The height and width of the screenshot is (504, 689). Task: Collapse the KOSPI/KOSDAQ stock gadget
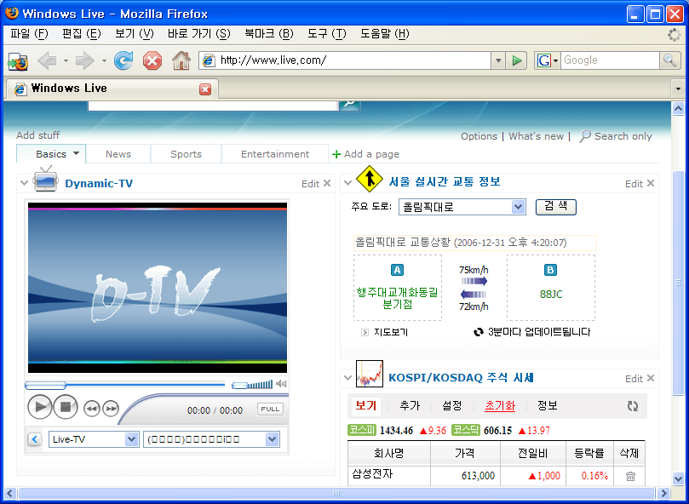(x=347, y=378)
